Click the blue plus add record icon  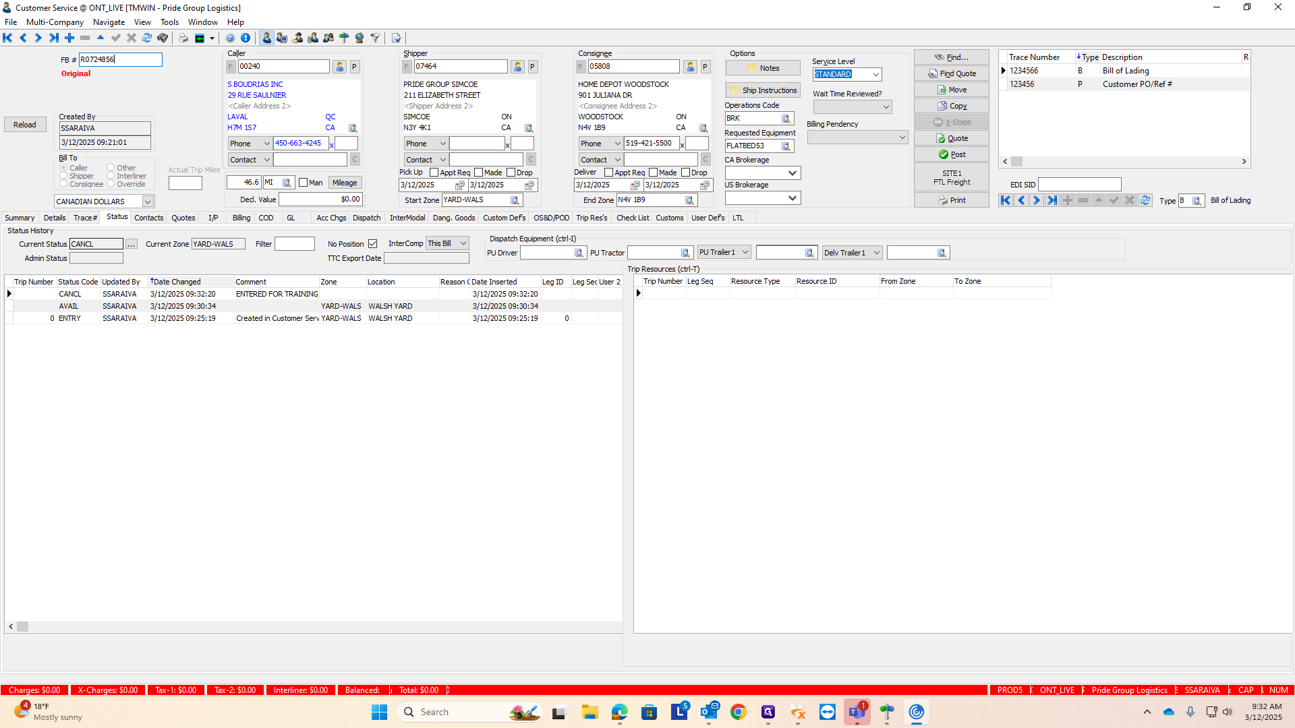point(69,38)
